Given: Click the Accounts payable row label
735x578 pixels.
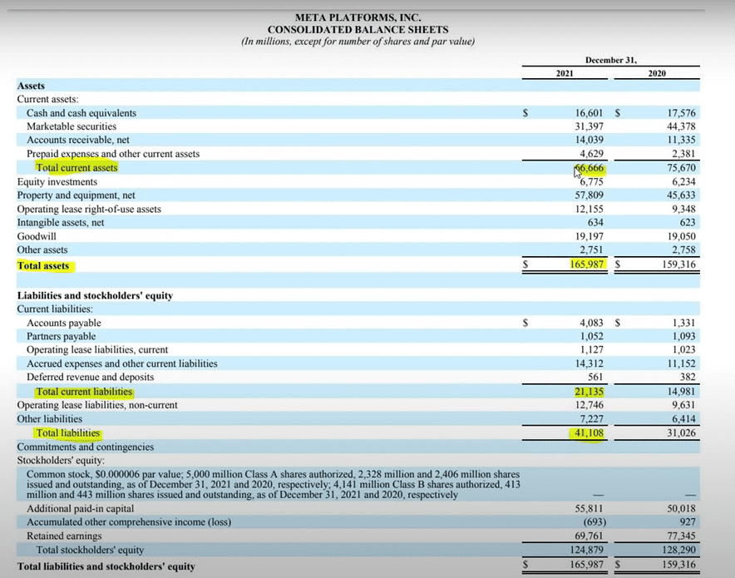Looking at the screenshot, I should (x=64, y=323).
